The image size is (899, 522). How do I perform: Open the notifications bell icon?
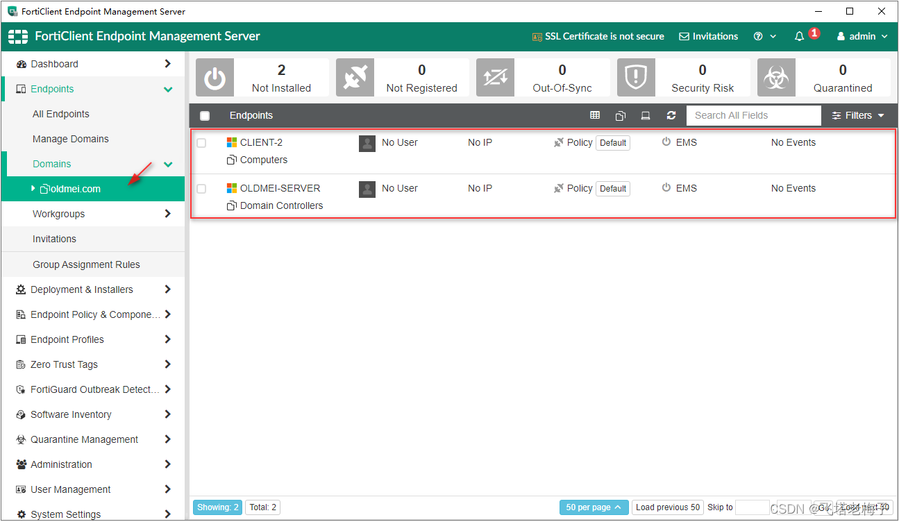[799, 36]
